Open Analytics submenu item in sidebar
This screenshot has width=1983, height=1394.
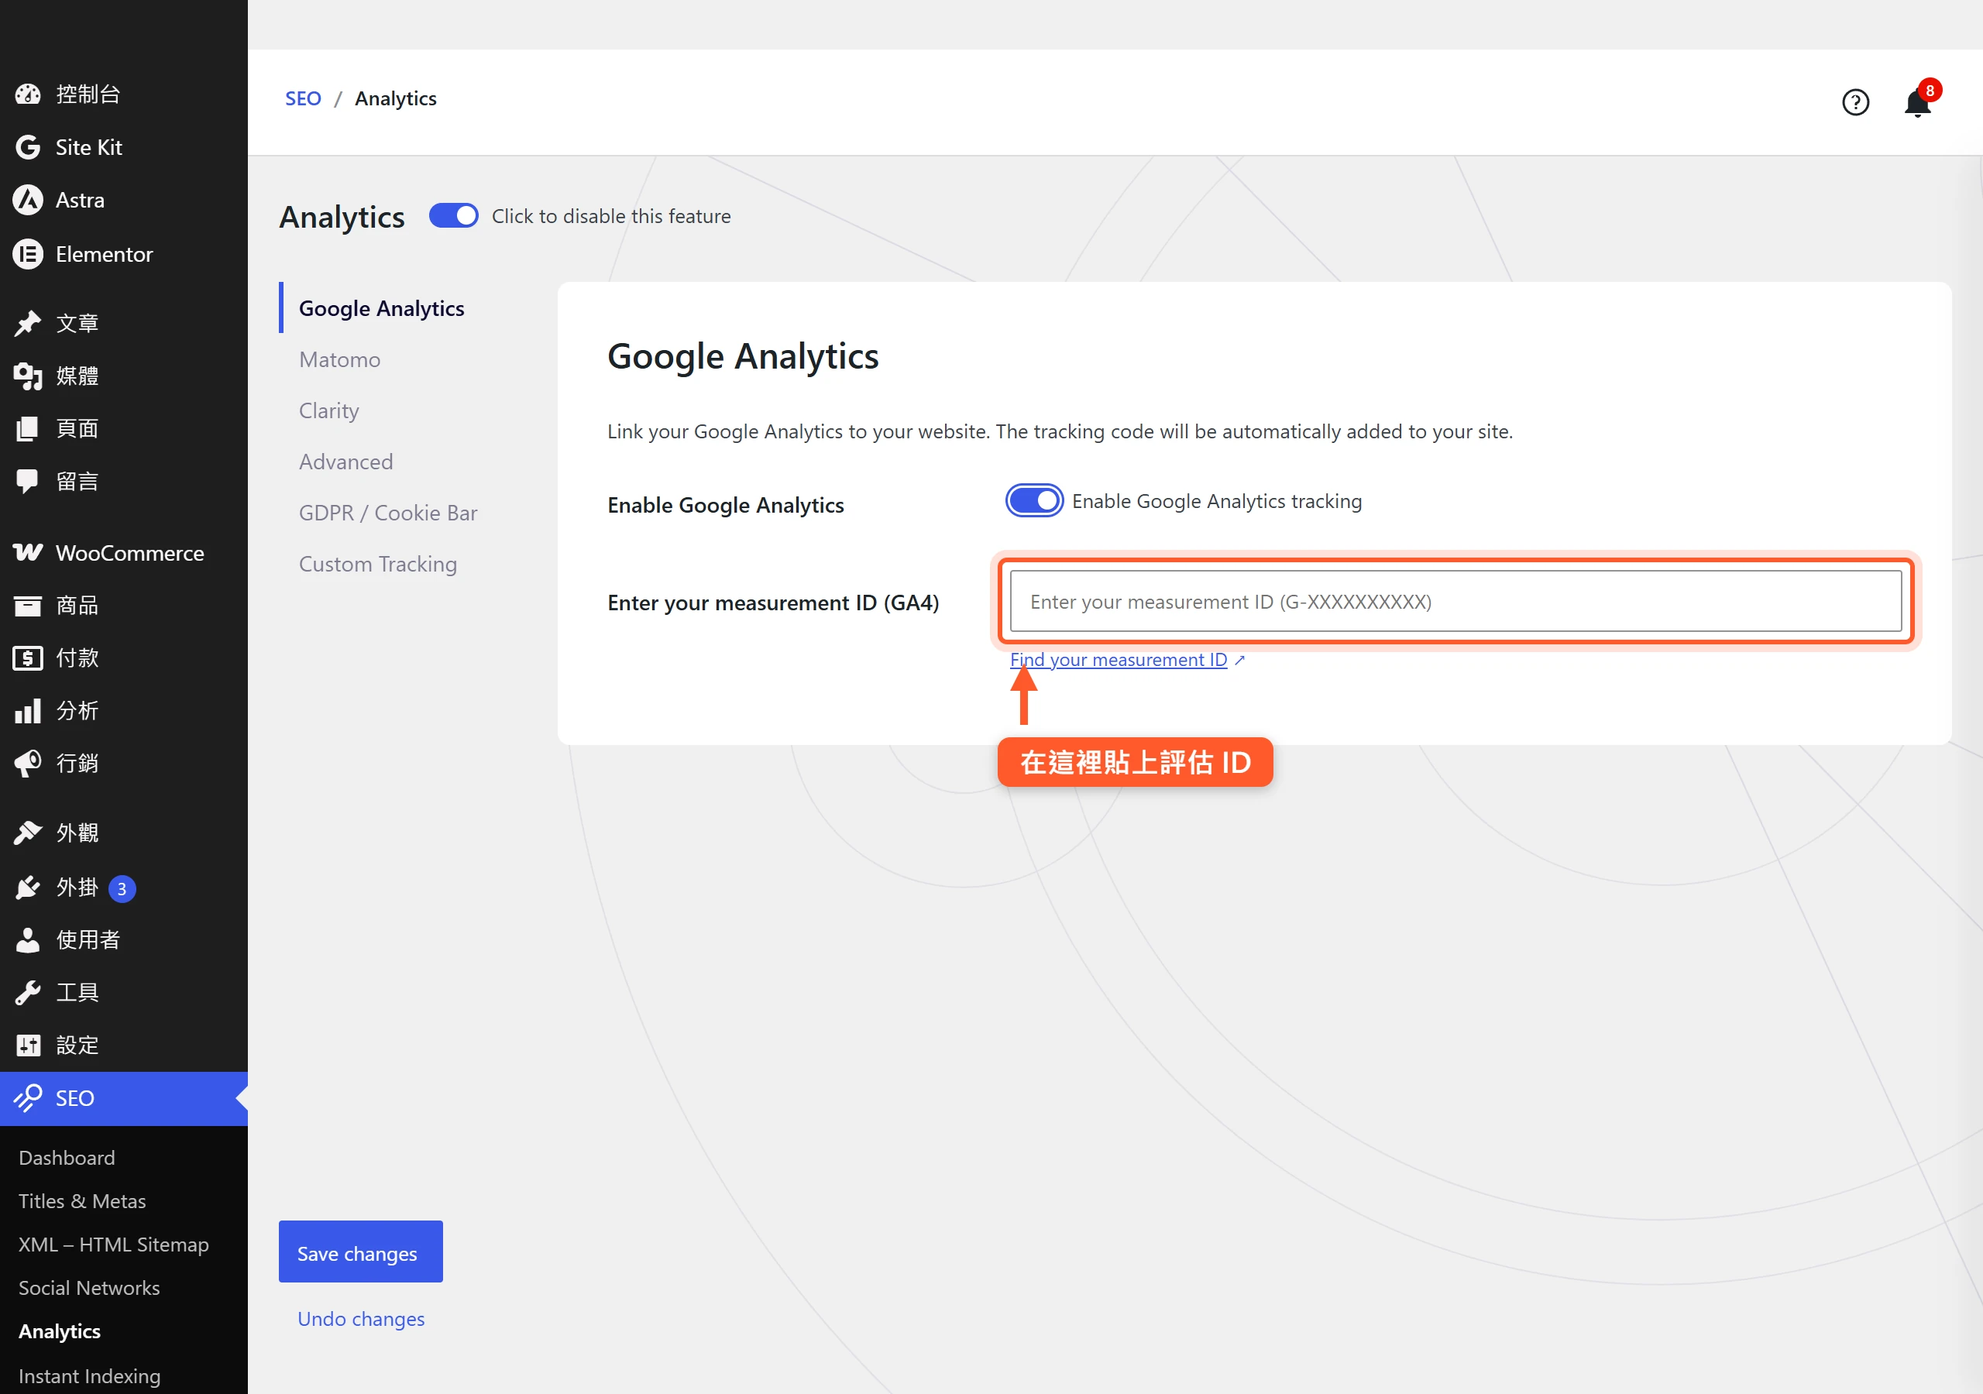coord(60,1332)
